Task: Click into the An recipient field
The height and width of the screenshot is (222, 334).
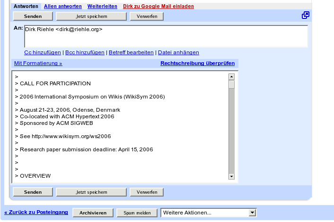Action: coord(166,36)
